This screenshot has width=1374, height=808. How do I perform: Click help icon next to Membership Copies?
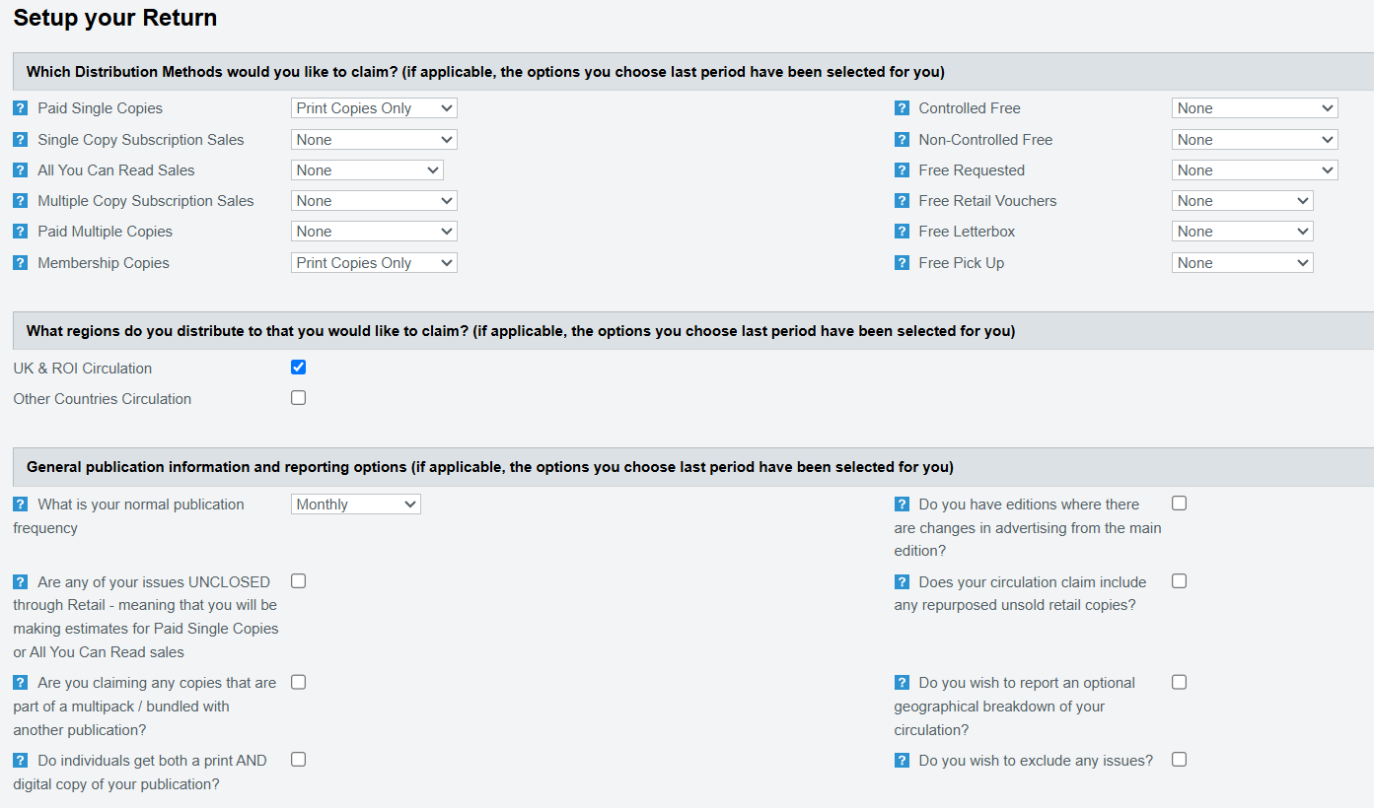coord(21,263)
